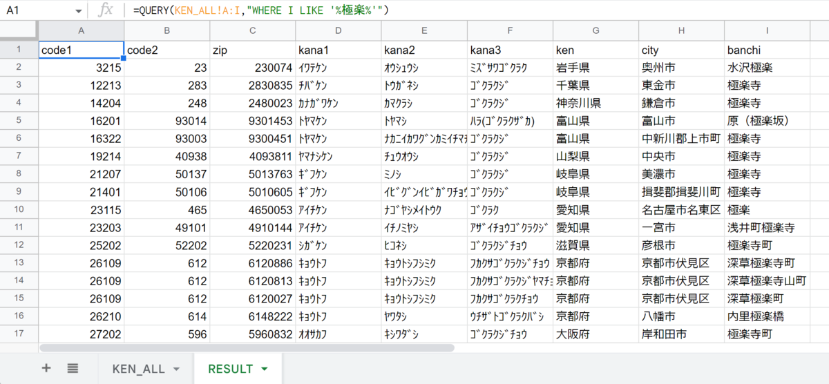The width and height of the screenshot is (829, 384).
Task: Click the 鎌倉市 cell
Action: (681, 103)
